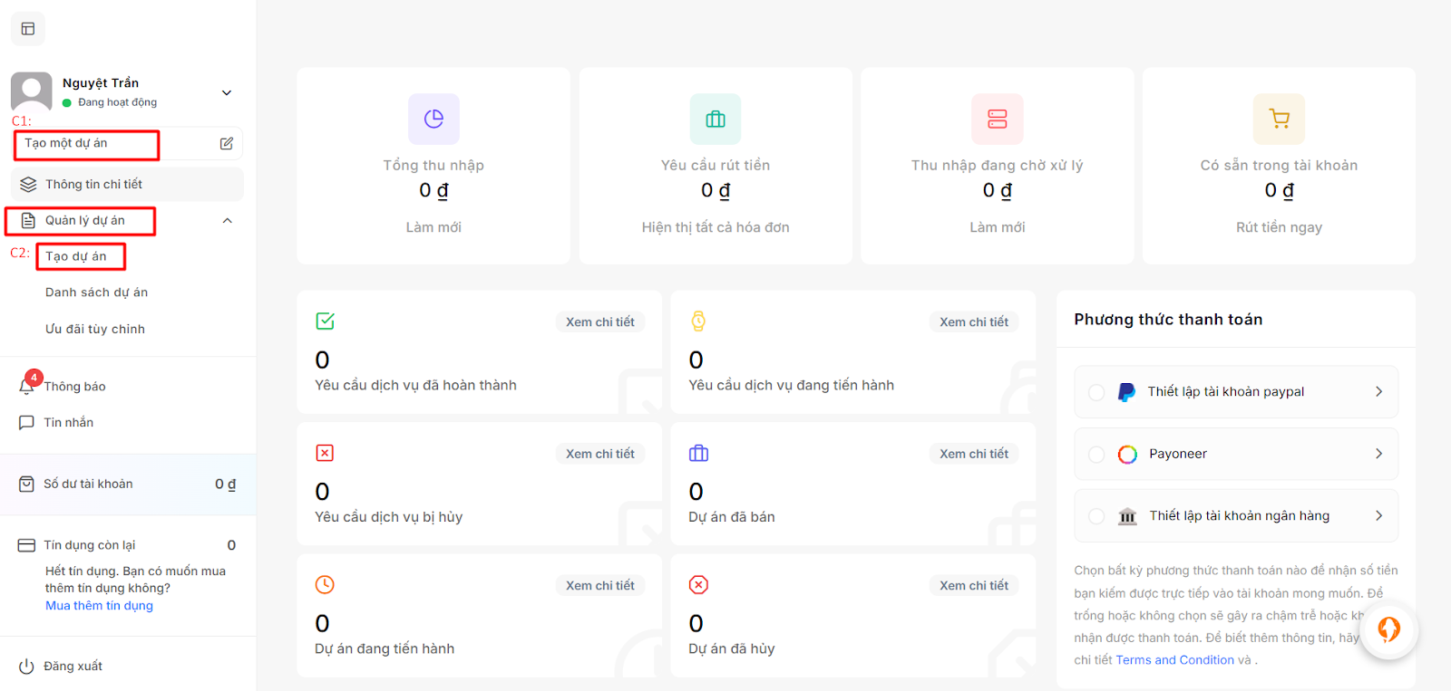This screenshot has height=691, width=1451.
Task: Select the bank account radio button
Action: coord(1096,516)
